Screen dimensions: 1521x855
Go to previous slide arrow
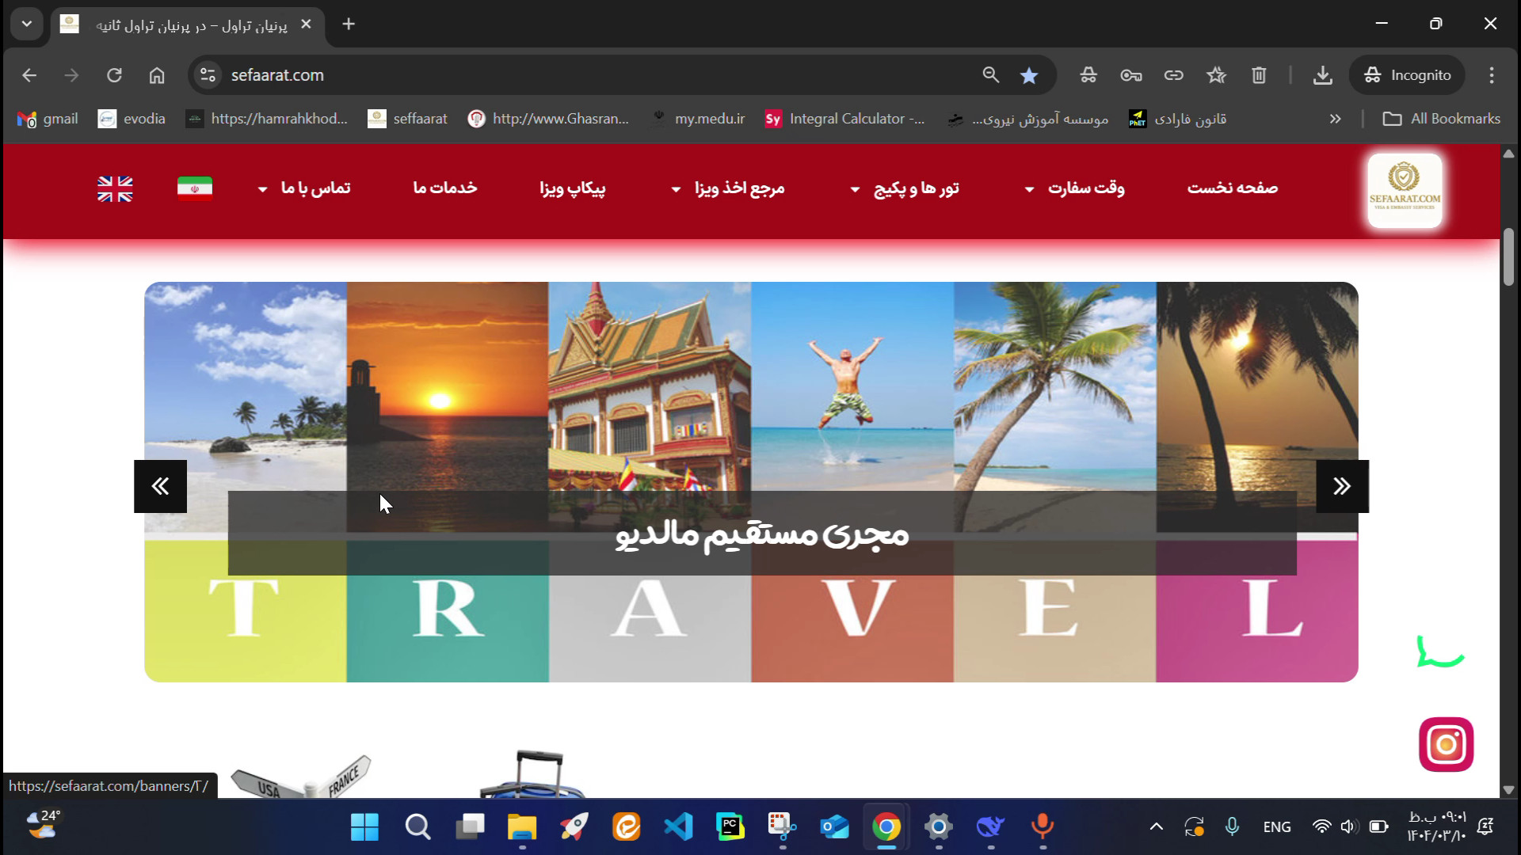pyautogui.click(x=160, y=486)
